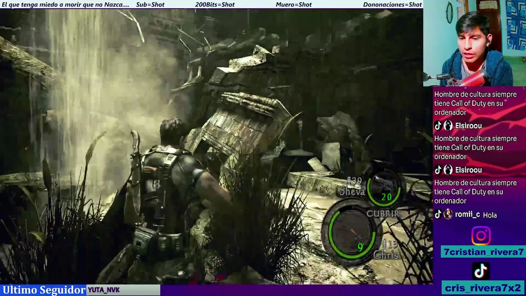Click the Instagram logo icon
Image resolution: width=526 pixels, height=296 pixels.
click(481, 236)
